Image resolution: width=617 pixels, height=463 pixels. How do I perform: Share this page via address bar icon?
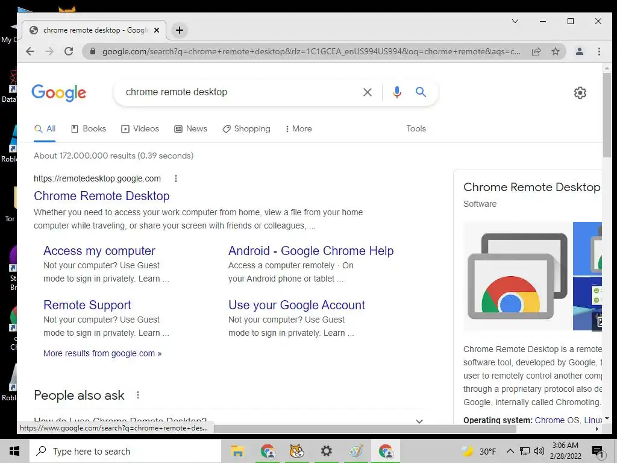(536, 51)
